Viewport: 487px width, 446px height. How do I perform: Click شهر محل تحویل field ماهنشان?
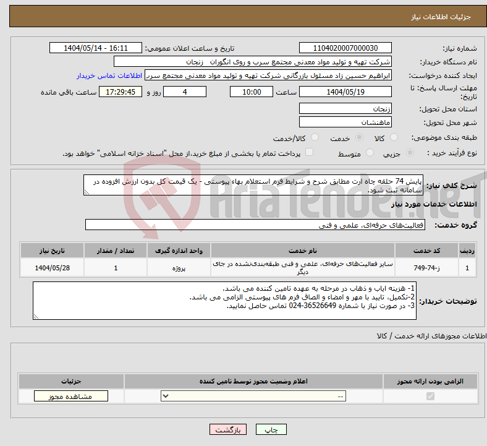click(345, 122)
